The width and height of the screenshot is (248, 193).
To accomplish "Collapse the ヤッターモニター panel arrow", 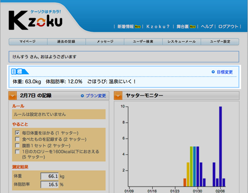I will point(118,96).
